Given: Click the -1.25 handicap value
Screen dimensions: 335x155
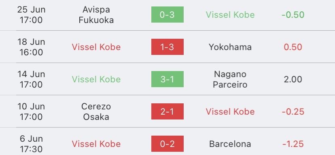Looking at the screenshot, I should (x=293, y=144).
